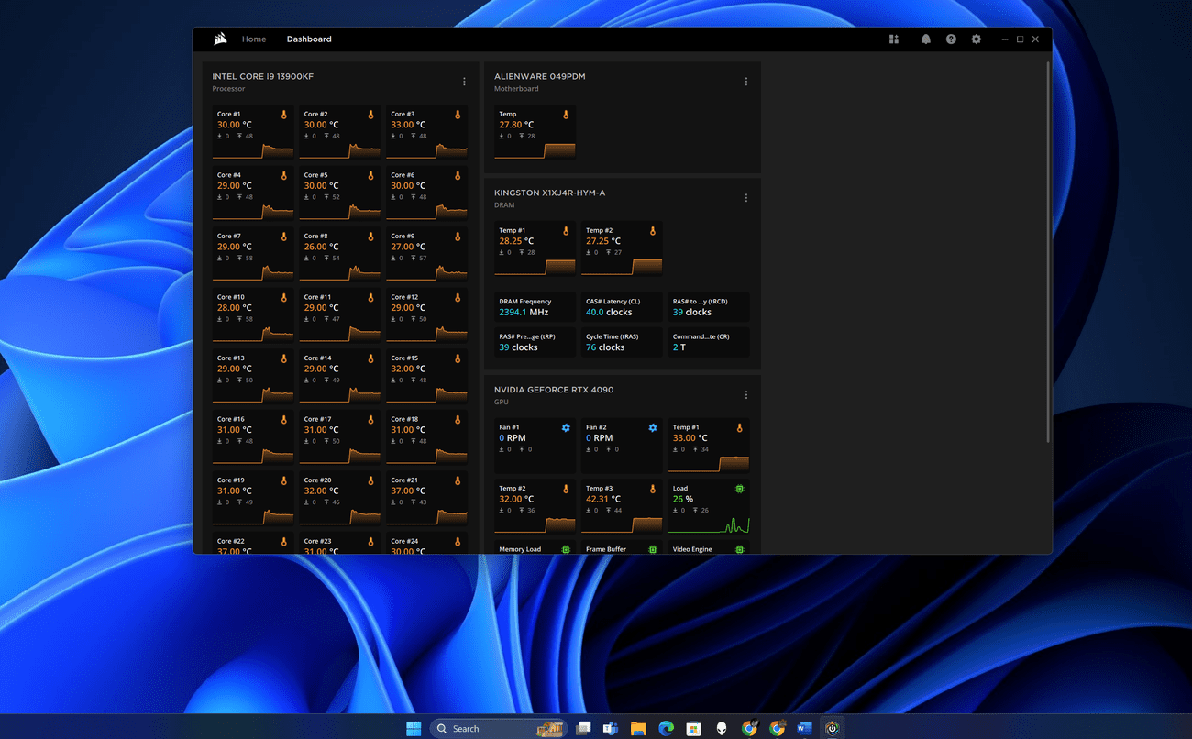Switch to the Home tab

point(254,39)
